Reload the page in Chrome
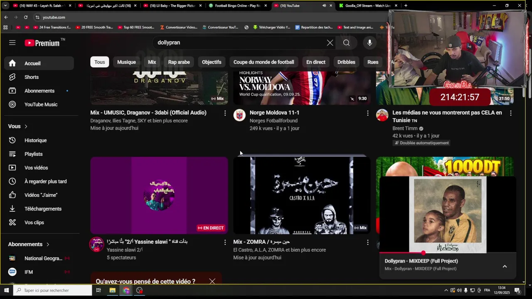 26,17
